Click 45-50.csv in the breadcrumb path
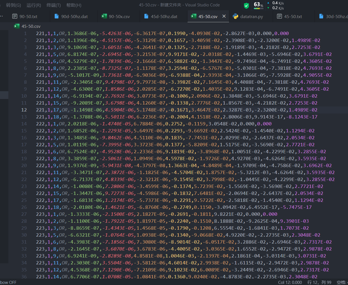348x285 pixels. point(31,26)
